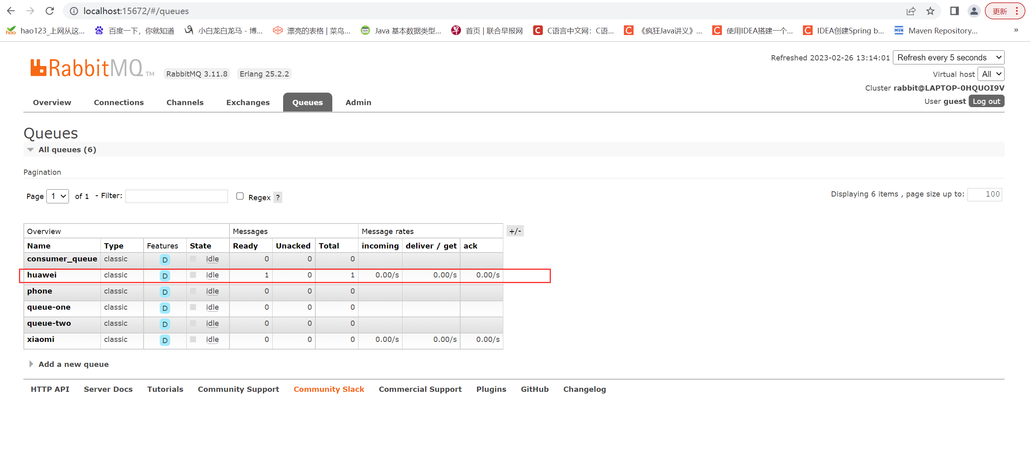Open the Virtual host dropdown
Screen dimensions: 1030x474
click(990, 74)
